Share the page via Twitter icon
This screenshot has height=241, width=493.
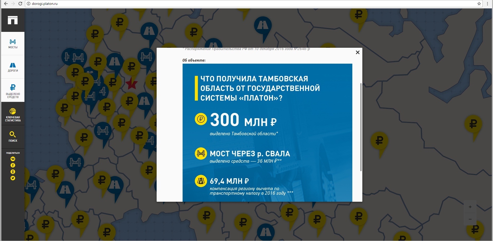pyautogui.click(x=13, y=178)
